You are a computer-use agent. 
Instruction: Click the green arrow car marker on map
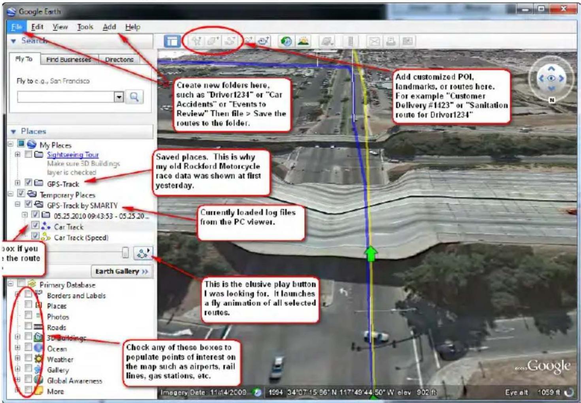click(370, 253)
